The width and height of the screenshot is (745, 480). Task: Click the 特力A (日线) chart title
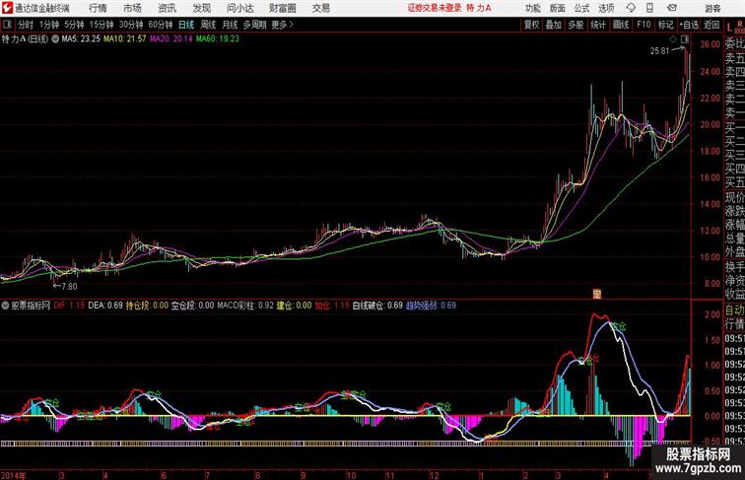coord(25,39)
